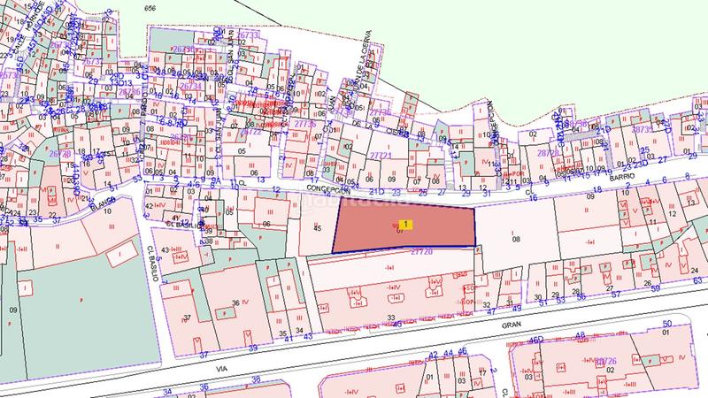Click the CL BASILIO vertical street label
Viewport: 708px width, 398px height.
pos(152,259)
